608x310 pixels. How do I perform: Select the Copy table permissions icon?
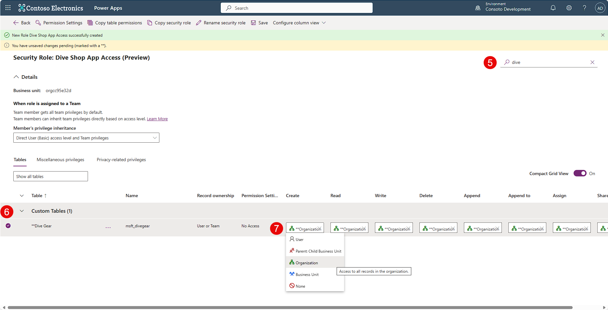[x=90, y=23]
